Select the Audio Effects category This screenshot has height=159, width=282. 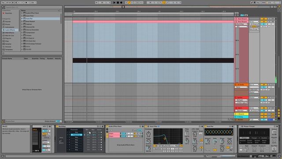[10, 30]
